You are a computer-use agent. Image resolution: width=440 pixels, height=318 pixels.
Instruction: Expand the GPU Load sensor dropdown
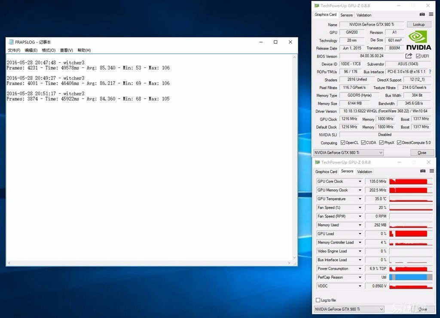(360, 233)
